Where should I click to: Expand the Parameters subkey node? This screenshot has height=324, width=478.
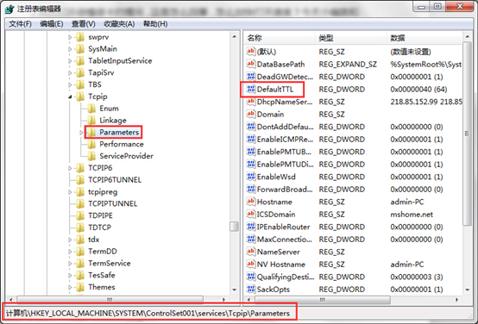(81, 133)
